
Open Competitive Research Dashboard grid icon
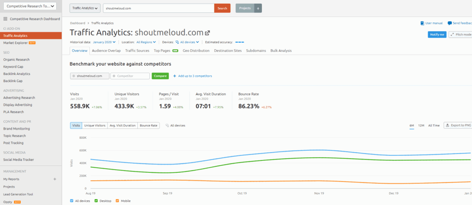[x=5, y=19]
